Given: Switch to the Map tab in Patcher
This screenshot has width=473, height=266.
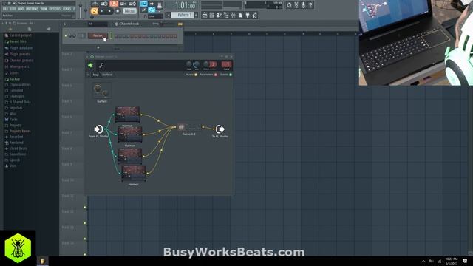Looking at the screenshot, I should [95, 75].
